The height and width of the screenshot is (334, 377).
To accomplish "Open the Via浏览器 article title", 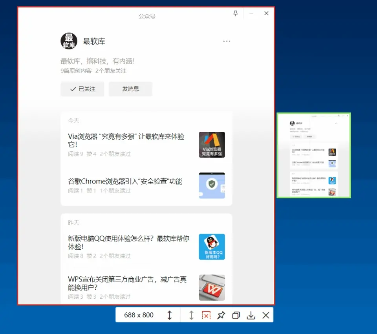I will pyautogui.click(x=126, y=140).
